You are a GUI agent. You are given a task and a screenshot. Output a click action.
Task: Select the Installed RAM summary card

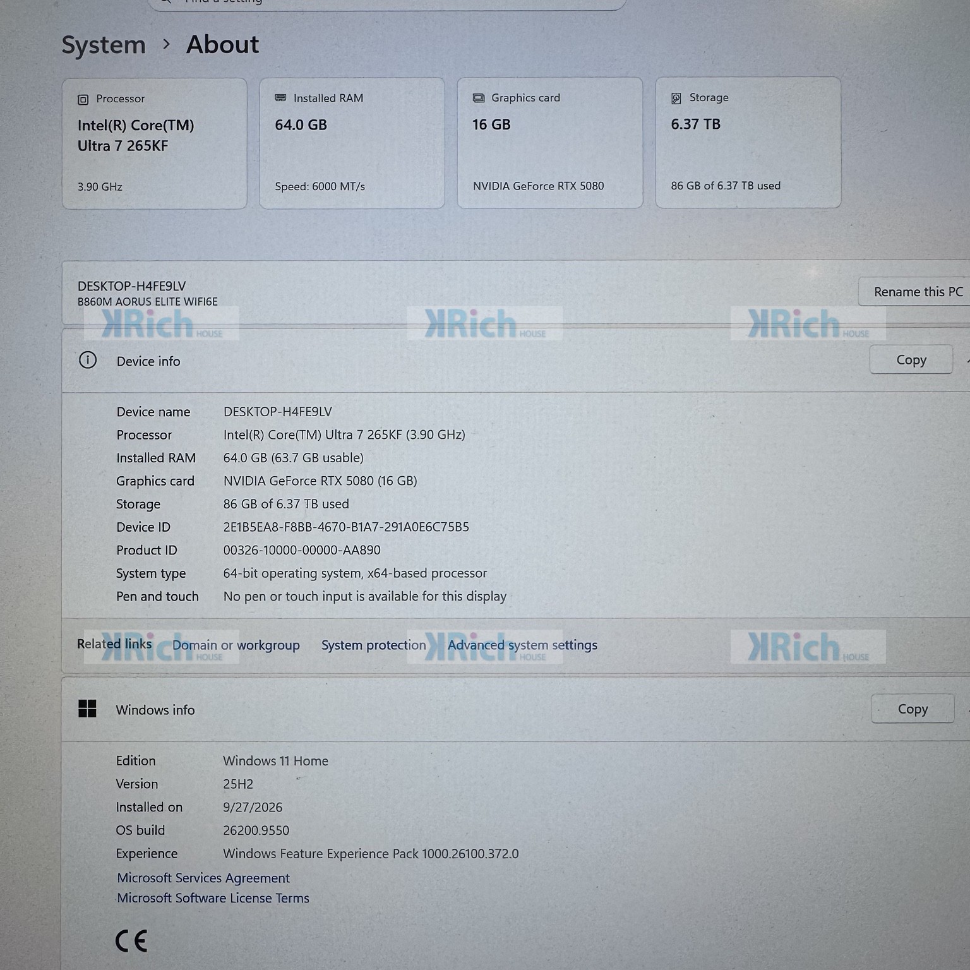tap(352, 143)
